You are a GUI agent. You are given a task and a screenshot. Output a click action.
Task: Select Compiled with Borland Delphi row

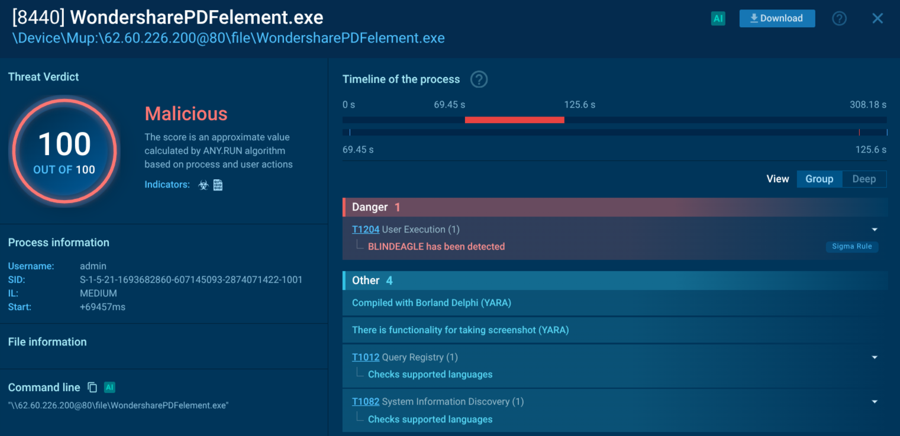[x=615, y=303]
